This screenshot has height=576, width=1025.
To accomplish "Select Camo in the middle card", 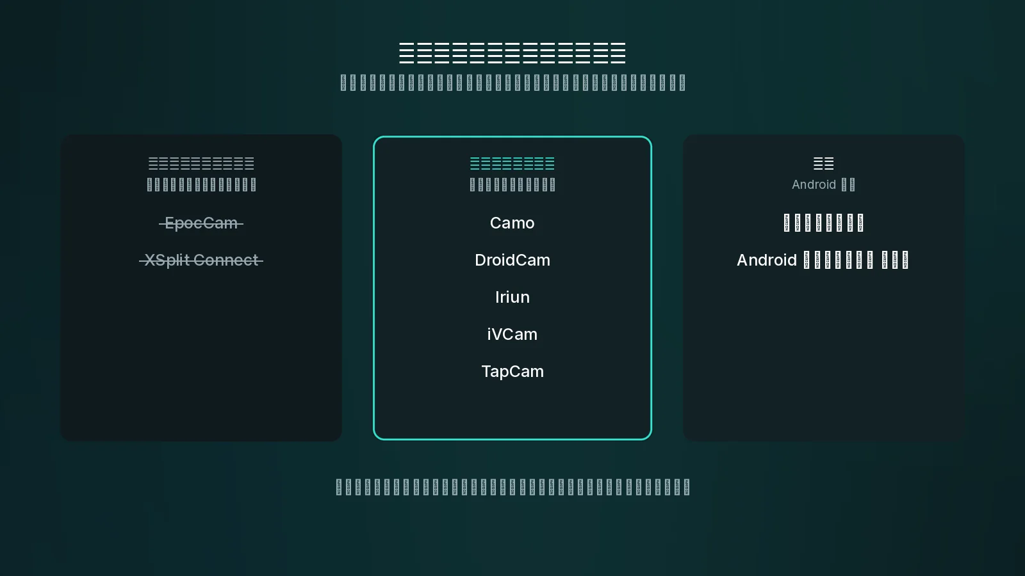I will point(512,223).
